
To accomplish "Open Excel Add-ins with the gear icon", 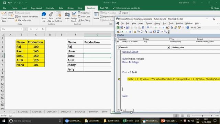I will click(x=51, y=17).
